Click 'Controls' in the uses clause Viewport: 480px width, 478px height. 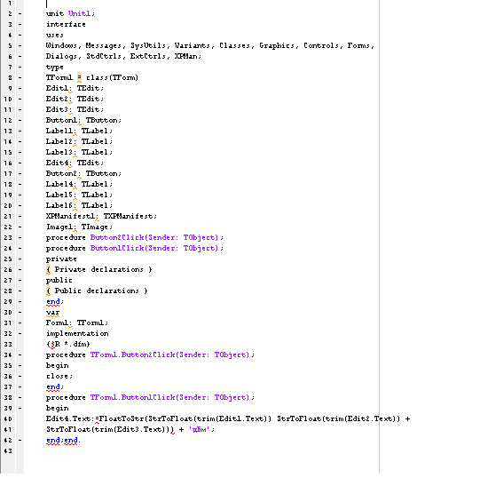321,45
